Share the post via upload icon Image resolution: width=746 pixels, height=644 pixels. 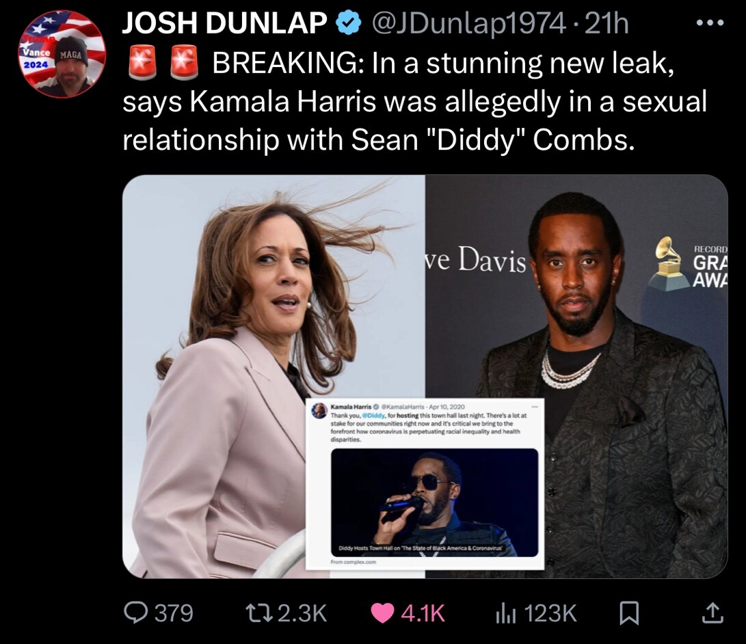(x=712, y=613)
